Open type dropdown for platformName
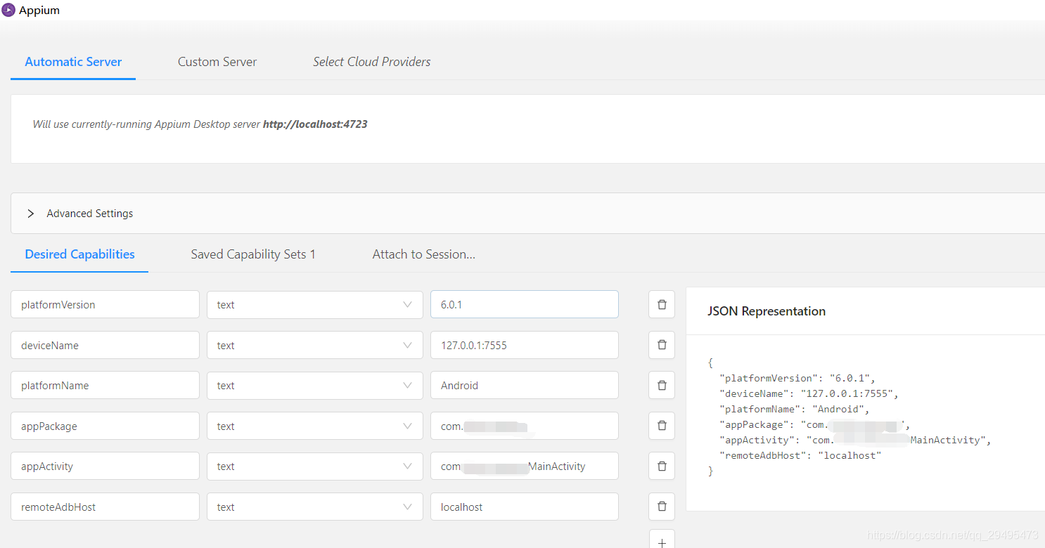Screen dimensions: 1045x548 tap(314, 386)
